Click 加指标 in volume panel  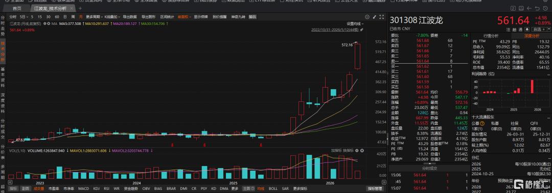(x=336, y=150)
